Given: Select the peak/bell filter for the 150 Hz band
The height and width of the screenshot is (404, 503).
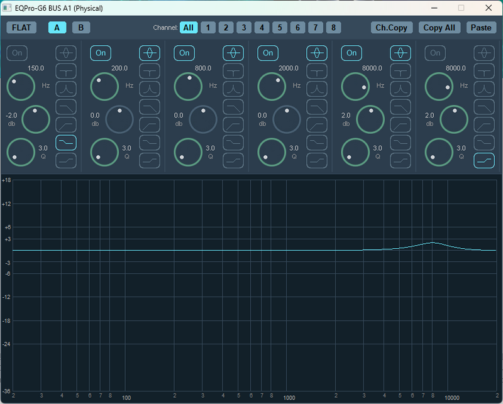Looking at the screenshot, I should 66,53.
